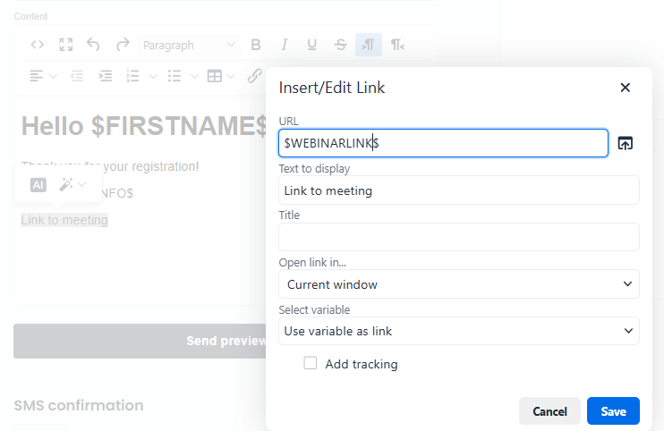Save the link

(613, 411)
